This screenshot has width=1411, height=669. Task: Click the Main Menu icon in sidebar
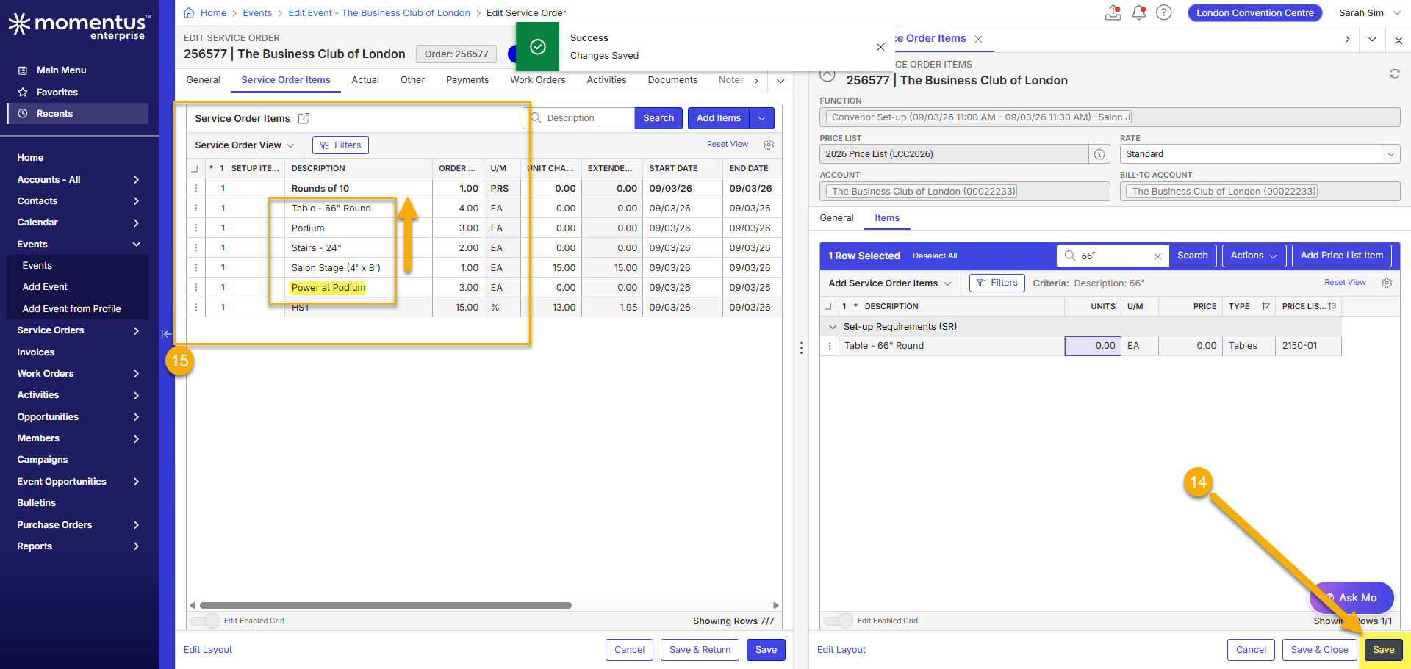23,70
